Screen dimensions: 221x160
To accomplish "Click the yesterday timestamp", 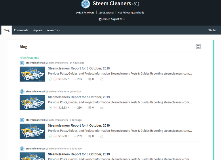I will [x=75, y=91].
